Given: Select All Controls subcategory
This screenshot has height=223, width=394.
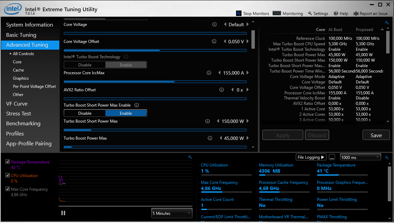Looking at the screenshot, I should tap(24, 54).
